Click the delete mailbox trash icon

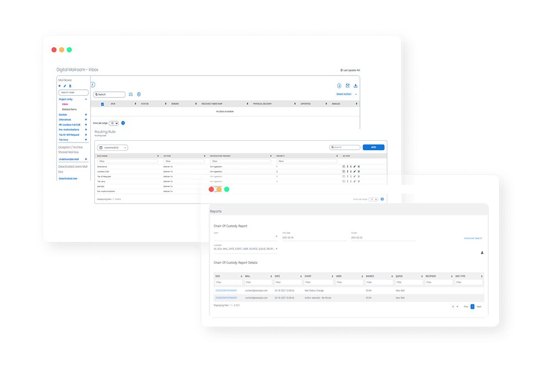(71, 86)
